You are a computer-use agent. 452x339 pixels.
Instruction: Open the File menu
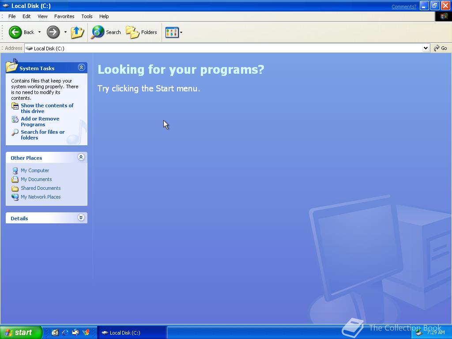(12, 16)
